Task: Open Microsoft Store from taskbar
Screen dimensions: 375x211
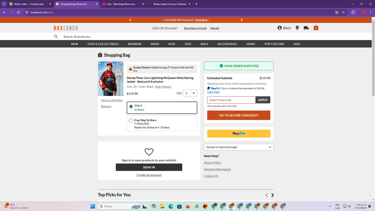Action: pos(179,206)
